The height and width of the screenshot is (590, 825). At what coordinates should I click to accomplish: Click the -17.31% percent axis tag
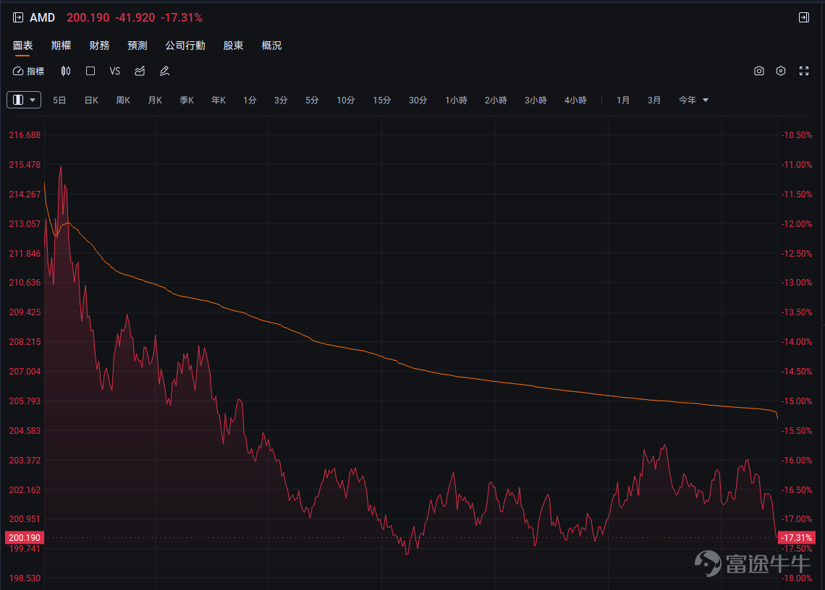coord(796,537)
